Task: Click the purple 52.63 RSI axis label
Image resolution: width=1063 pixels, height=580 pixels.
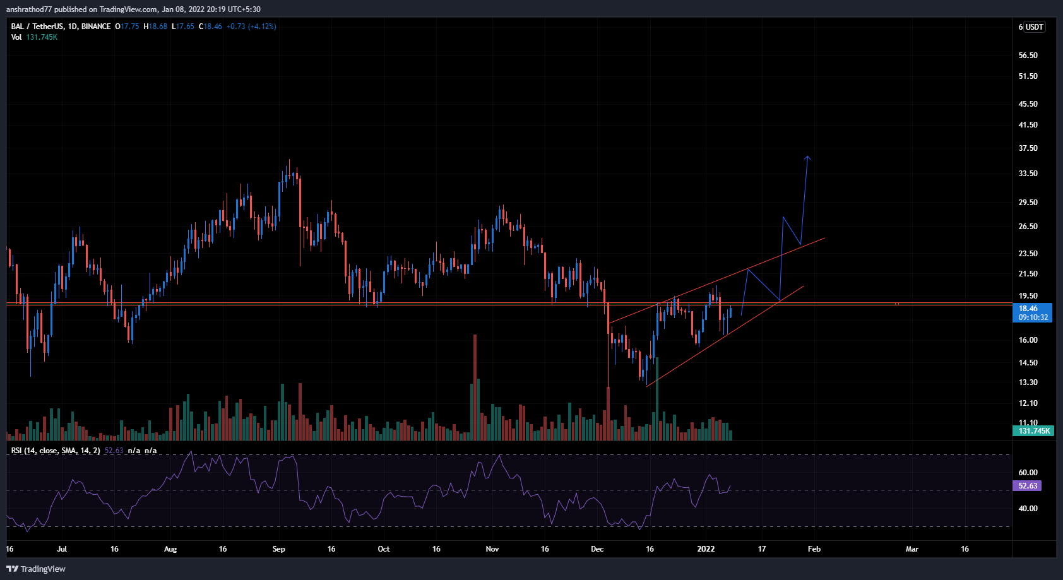Action: pyautogui.click(x=1028, y=486)
